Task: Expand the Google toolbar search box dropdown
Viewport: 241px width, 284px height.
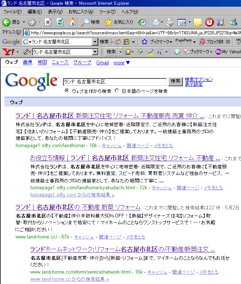Action: click(x=95, y=42)
